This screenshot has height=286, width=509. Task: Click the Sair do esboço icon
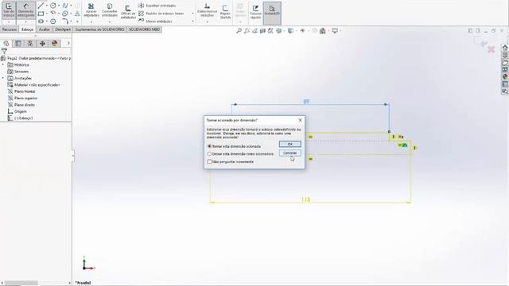pos(9,10)
